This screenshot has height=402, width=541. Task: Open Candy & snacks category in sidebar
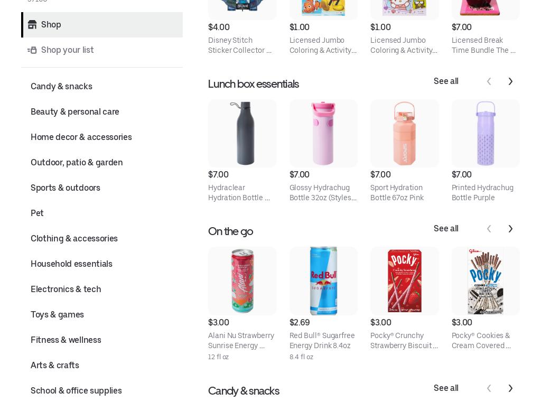pos(61,86)
